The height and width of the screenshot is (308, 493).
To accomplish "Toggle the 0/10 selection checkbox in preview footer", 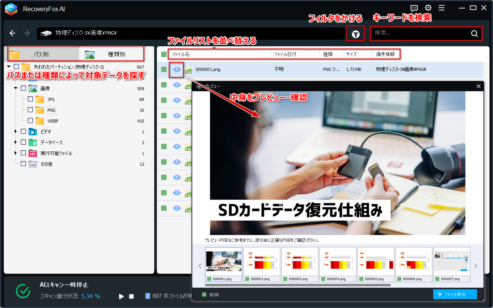I will pyautogui.click(x=204, y=295).
